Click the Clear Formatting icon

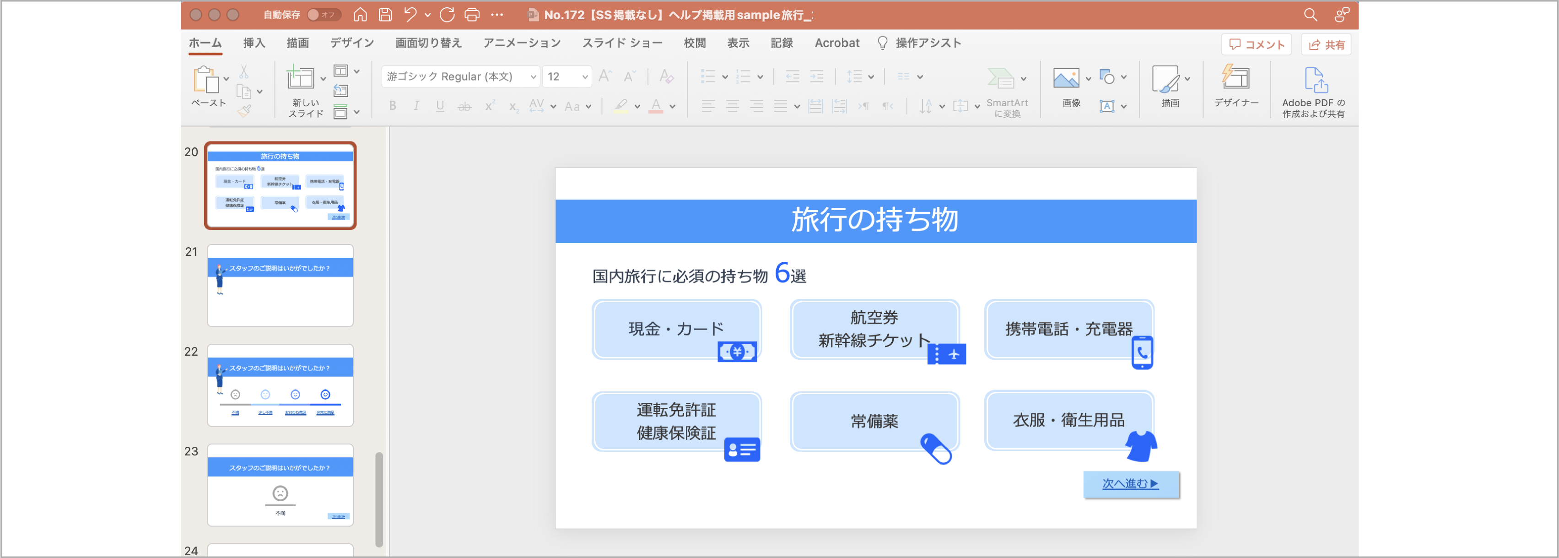[x=666, y=76]
